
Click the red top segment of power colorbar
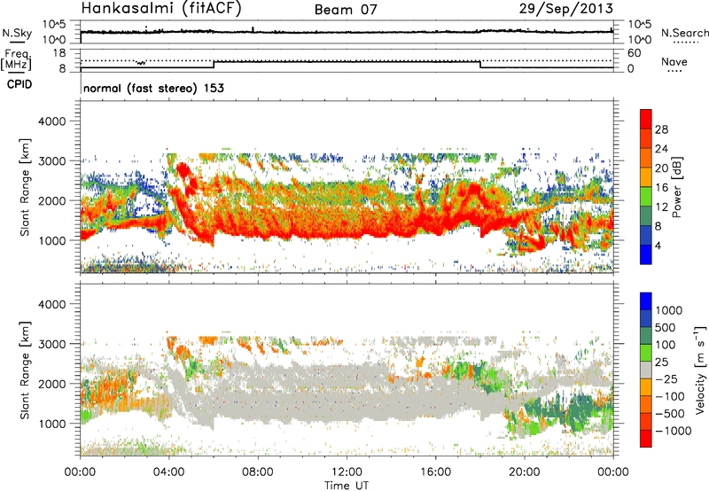(646, 119)
